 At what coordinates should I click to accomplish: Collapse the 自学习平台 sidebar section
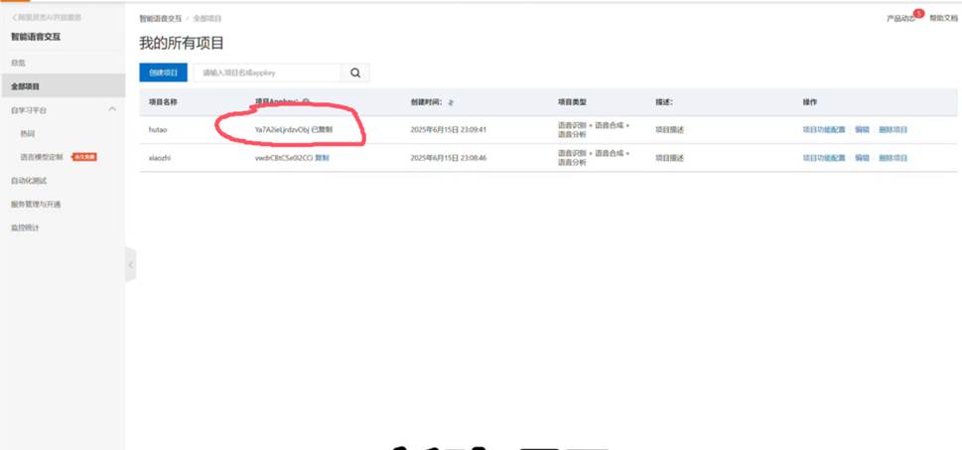click(112, 109)
